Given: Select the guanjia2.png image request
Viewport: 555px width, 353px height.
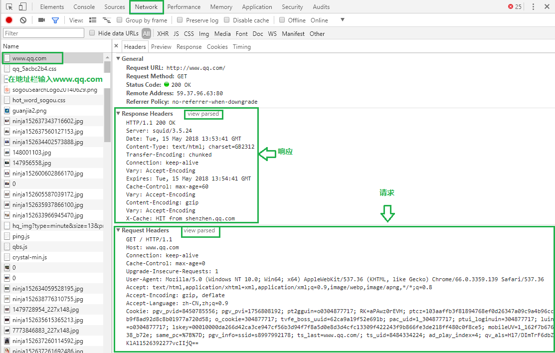Looking at the screenshot, I should click(53, 111).
